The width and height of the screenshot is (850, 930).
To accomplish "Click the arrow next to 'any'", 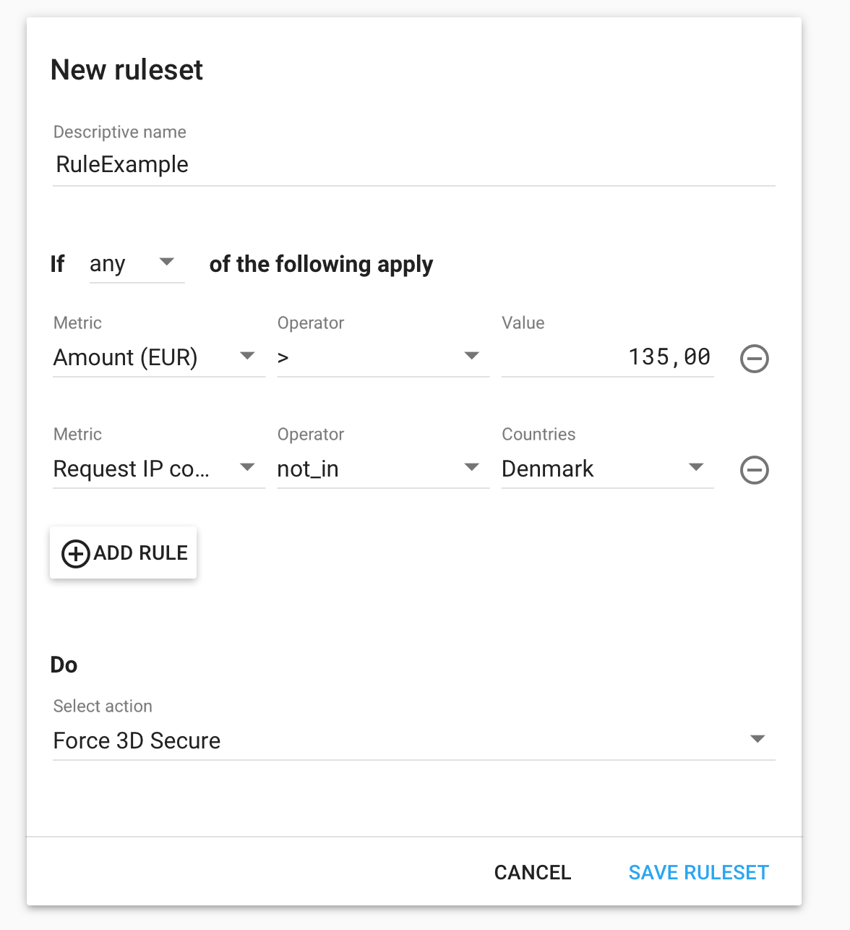I will pyautogui.click(x=167, y=262).
